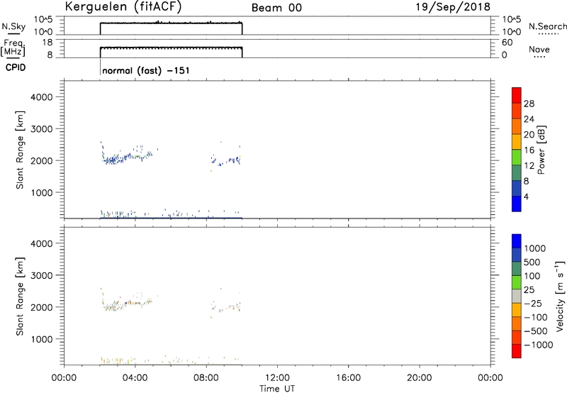Click the "Velocity [m s⁻¹]" colorbar title
Screen dimensions: 567x393
coord(560,297)
